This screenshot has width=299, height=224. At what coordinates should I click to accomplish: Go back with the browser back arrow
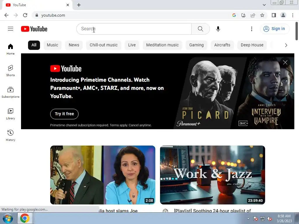[6, 15]
